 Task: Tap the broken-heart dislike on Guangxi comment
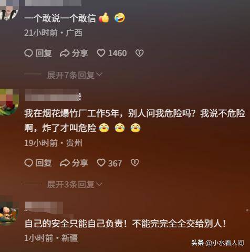(139, 53)
